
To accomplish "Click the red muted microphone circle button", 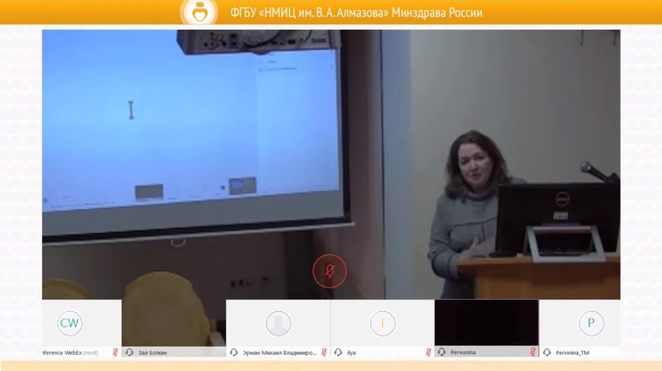I will point(329,272).
